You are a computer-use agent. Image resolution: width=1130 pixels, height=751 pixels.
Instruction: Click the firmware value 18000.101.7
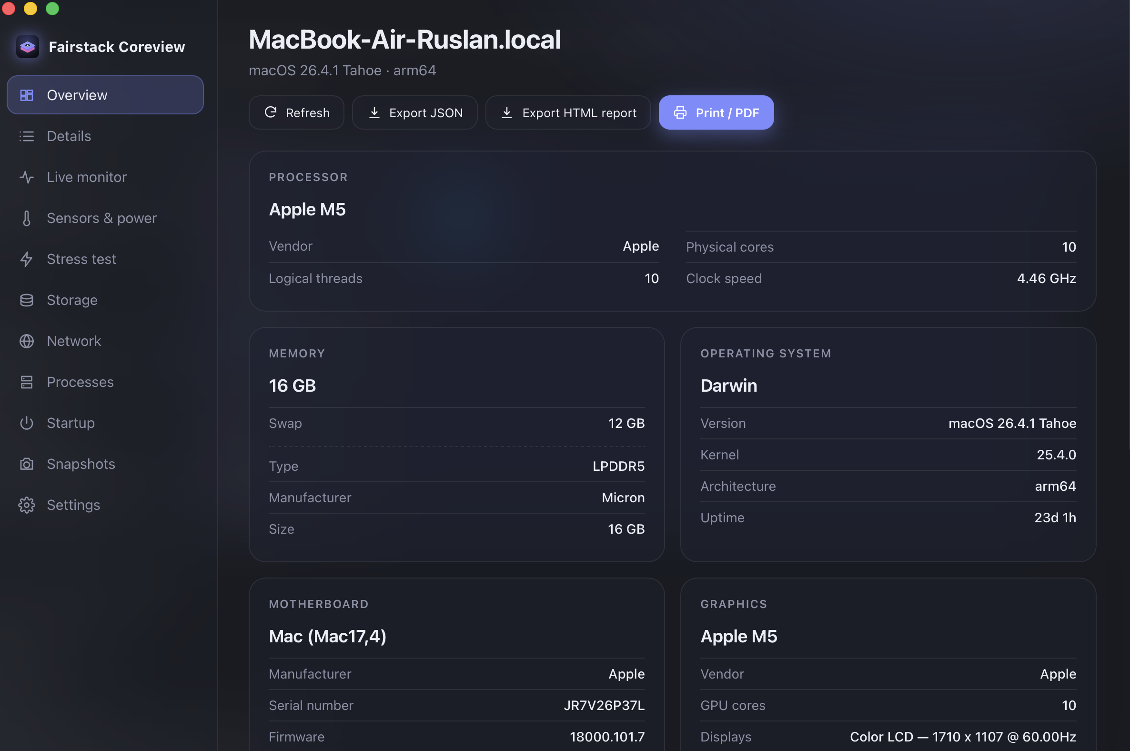point(607,737)
